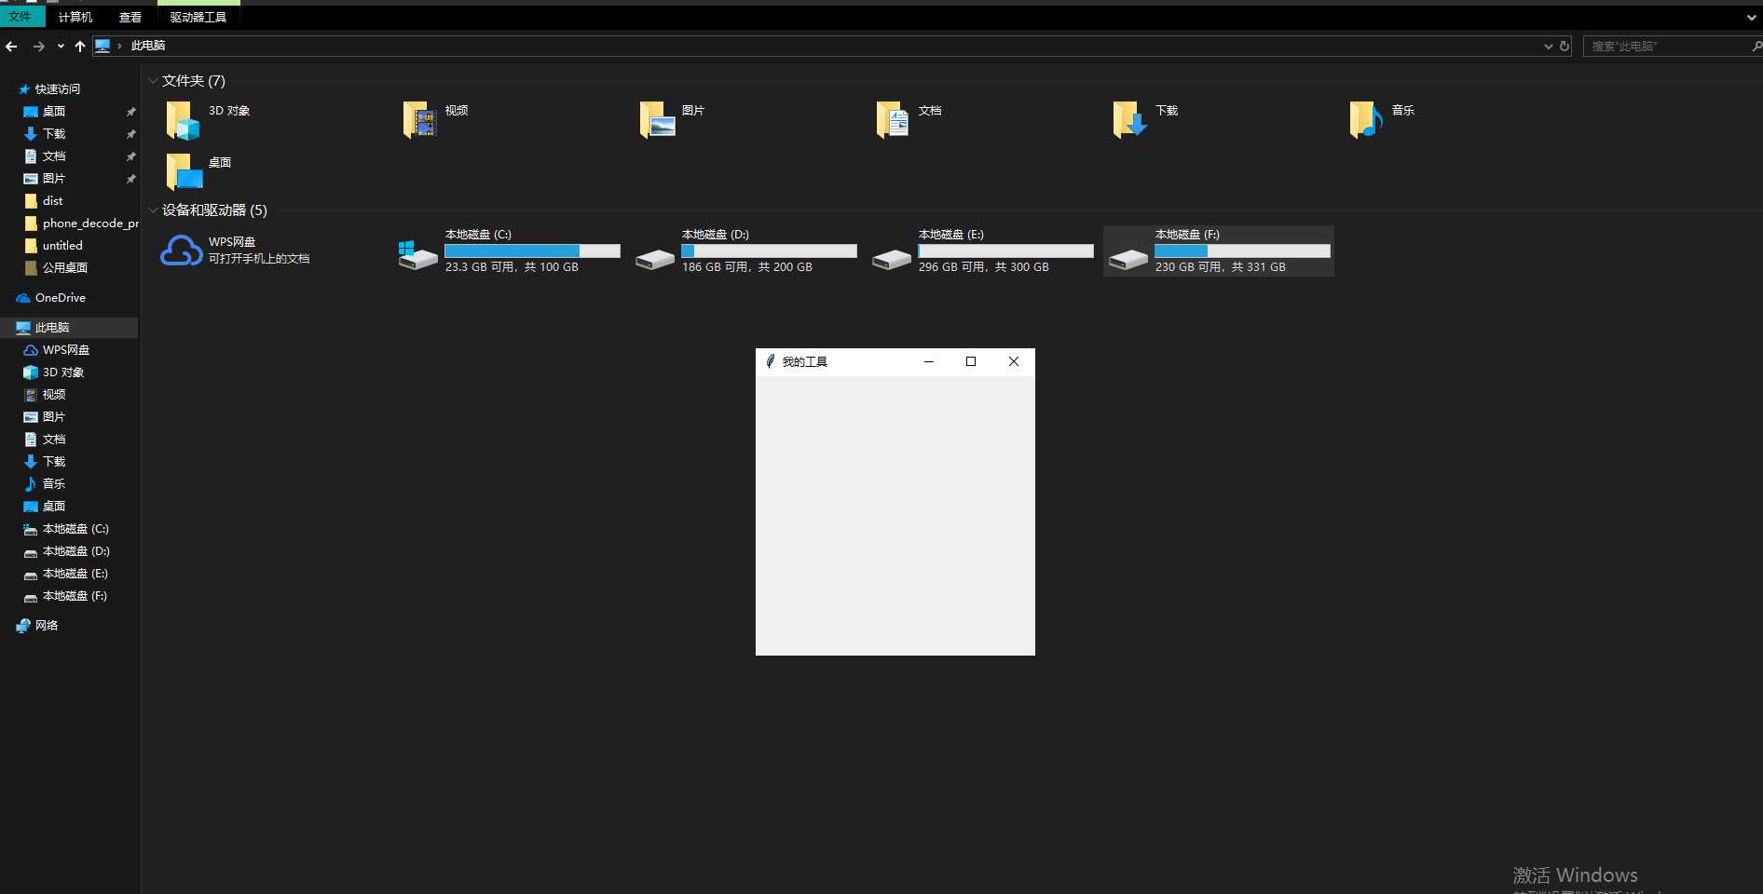
Task: Select 本地磁盘 (F:) drive in devices
Action: pyautogui.click(x=1219, y=251)
